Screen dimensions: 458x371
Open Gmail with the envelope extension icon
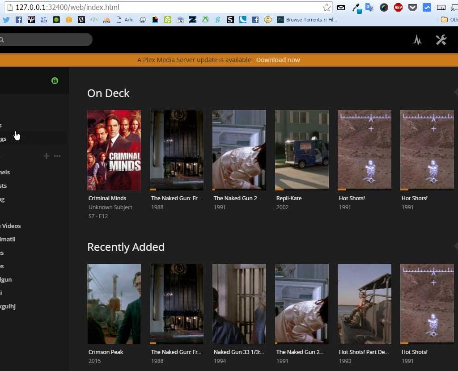point(340,7)
